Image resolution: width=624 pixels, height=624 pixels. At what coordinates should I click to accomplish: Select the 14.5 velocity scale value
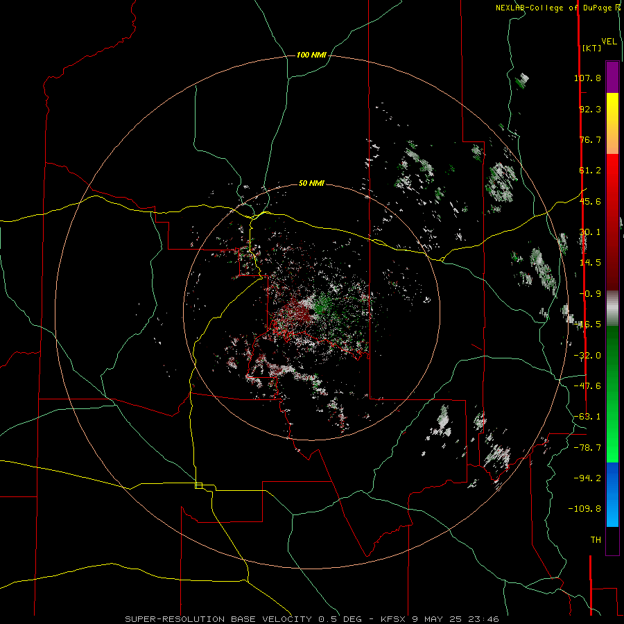pos(590,263)
